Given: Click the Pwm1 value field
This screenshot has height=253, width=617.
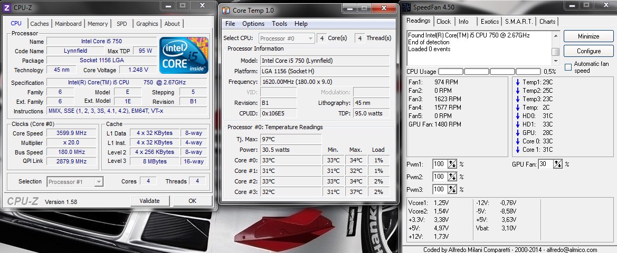Looking at the screenshot, I should (x=440, y=164).
